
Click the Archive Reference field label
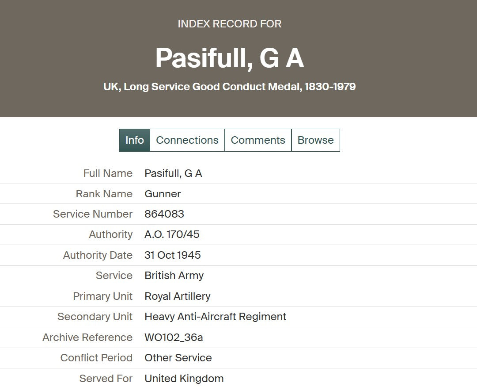pos(87,337)
